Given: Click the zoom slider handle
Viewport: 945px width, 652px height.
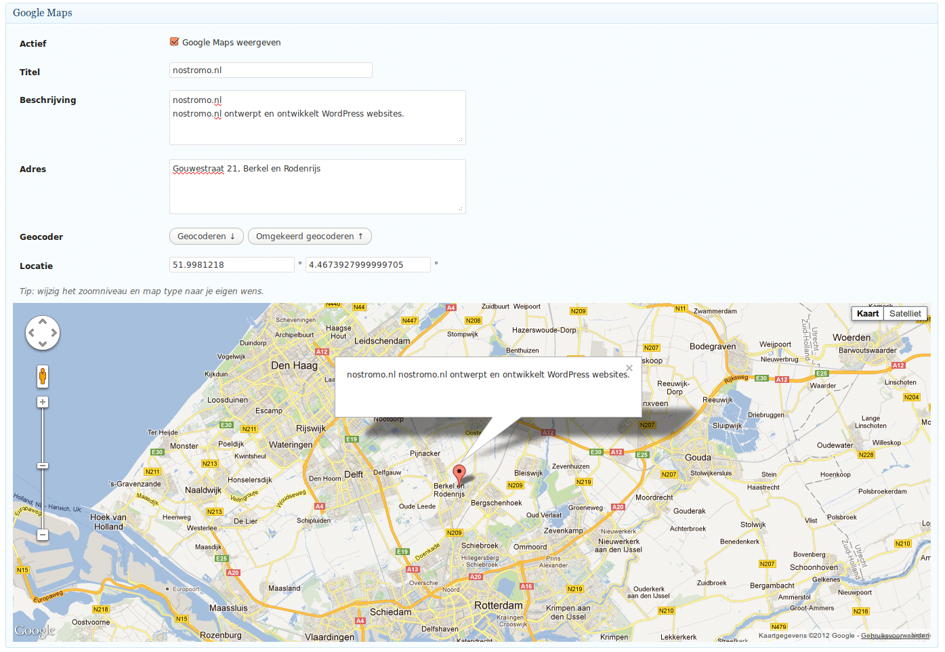Looking at the screenshot, I should [x=43, y=466].
